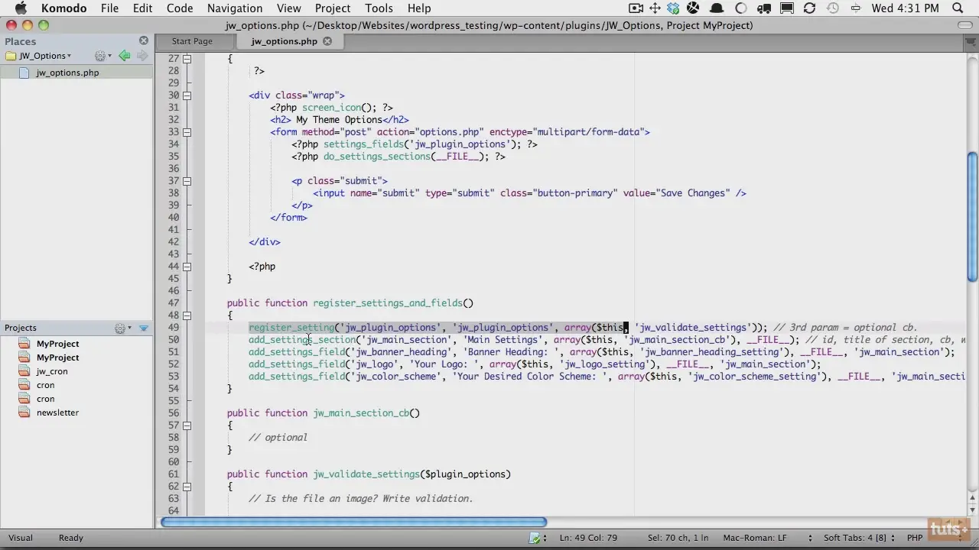Click the horizontal editor scrollbar thumb
The height and width of the screenshot is (550, 979).
coord(353,522)
